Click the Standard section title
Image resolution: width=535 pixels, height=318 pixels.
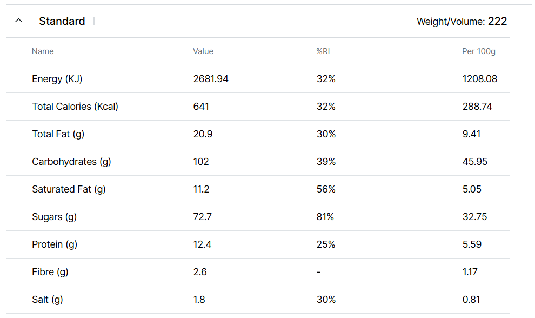point(62,21)
